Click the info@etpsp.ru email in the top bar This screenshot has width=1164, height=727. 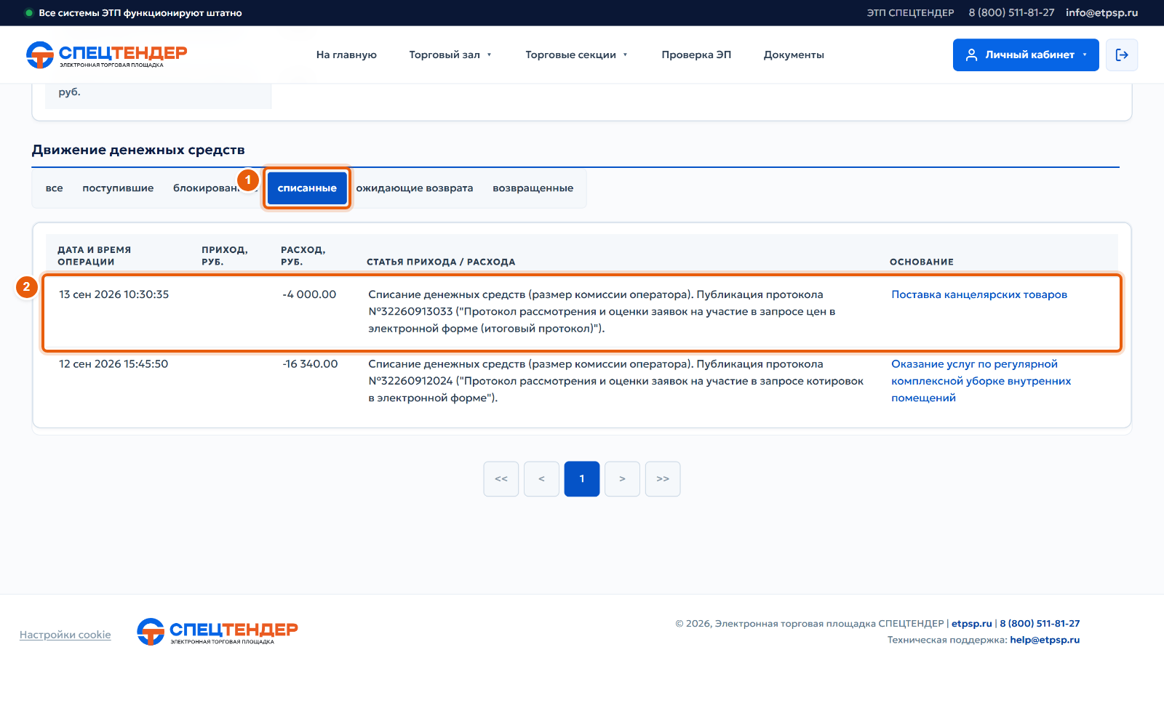1101,13
